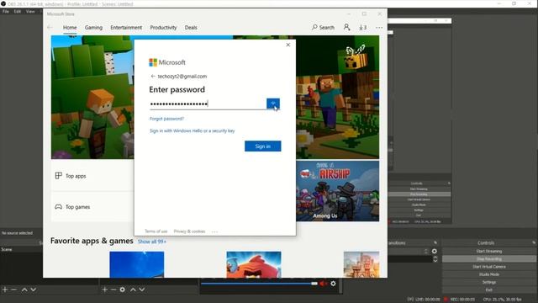The height and width of the screenshot is (303, 538).
Task: Move source down in OBS
Action: point(142,290)
